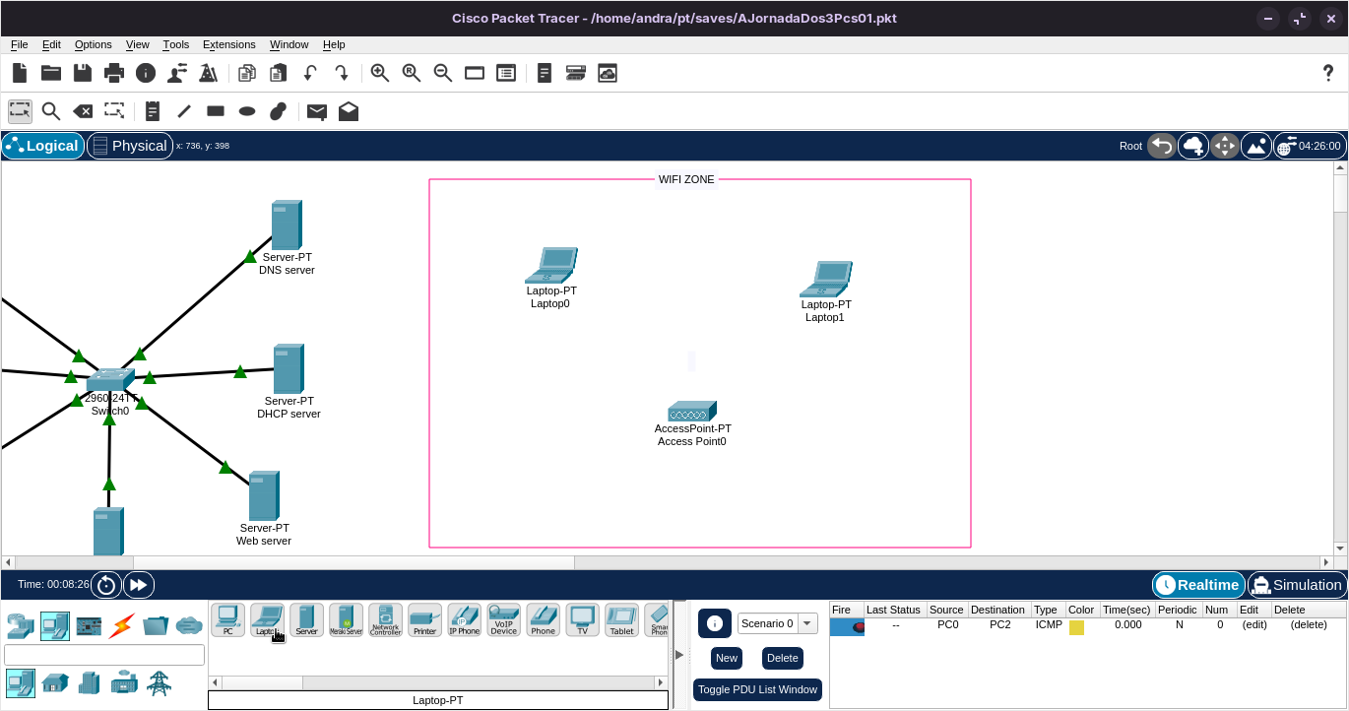Activate the Delete tool
This screenshot has width=1349, height=711.
pyautogui.click(x=83, y=111)
